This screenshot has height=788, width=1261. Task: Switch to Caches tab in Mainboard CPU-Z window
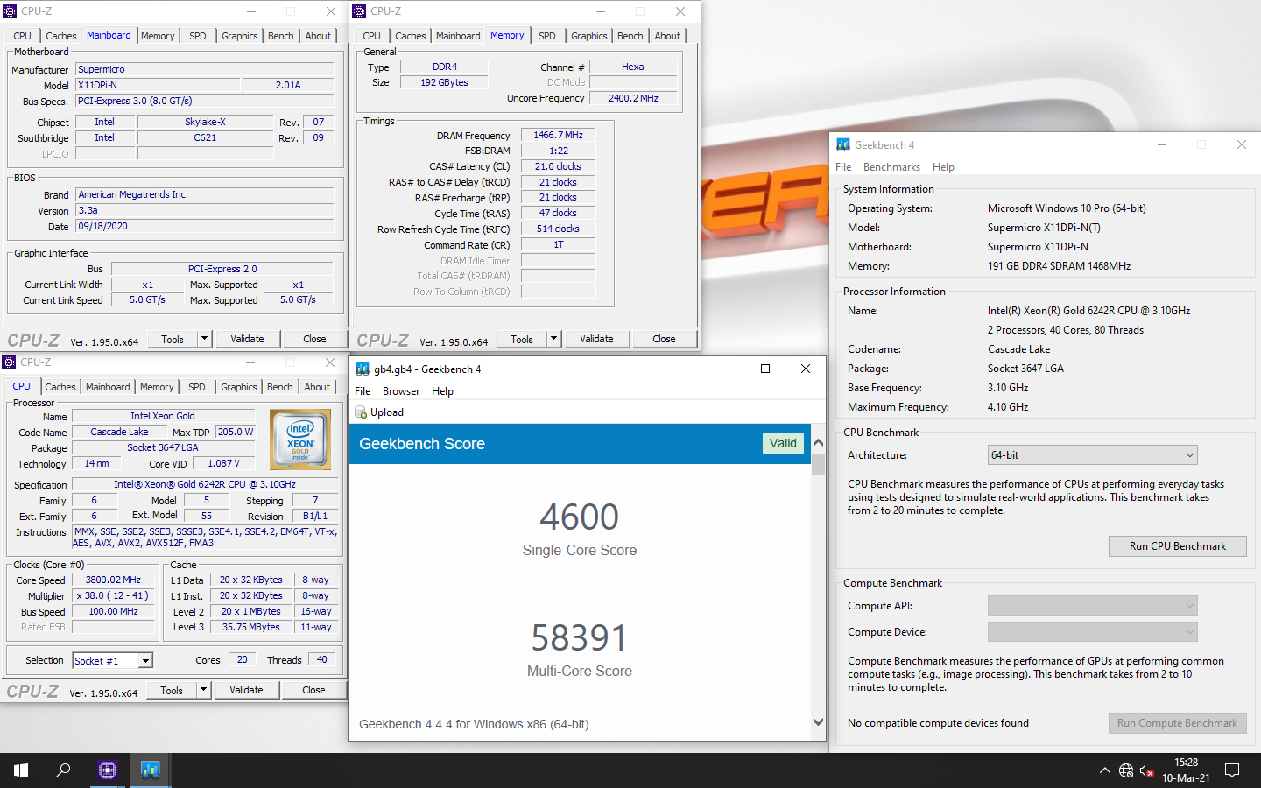tap(61, 36)
